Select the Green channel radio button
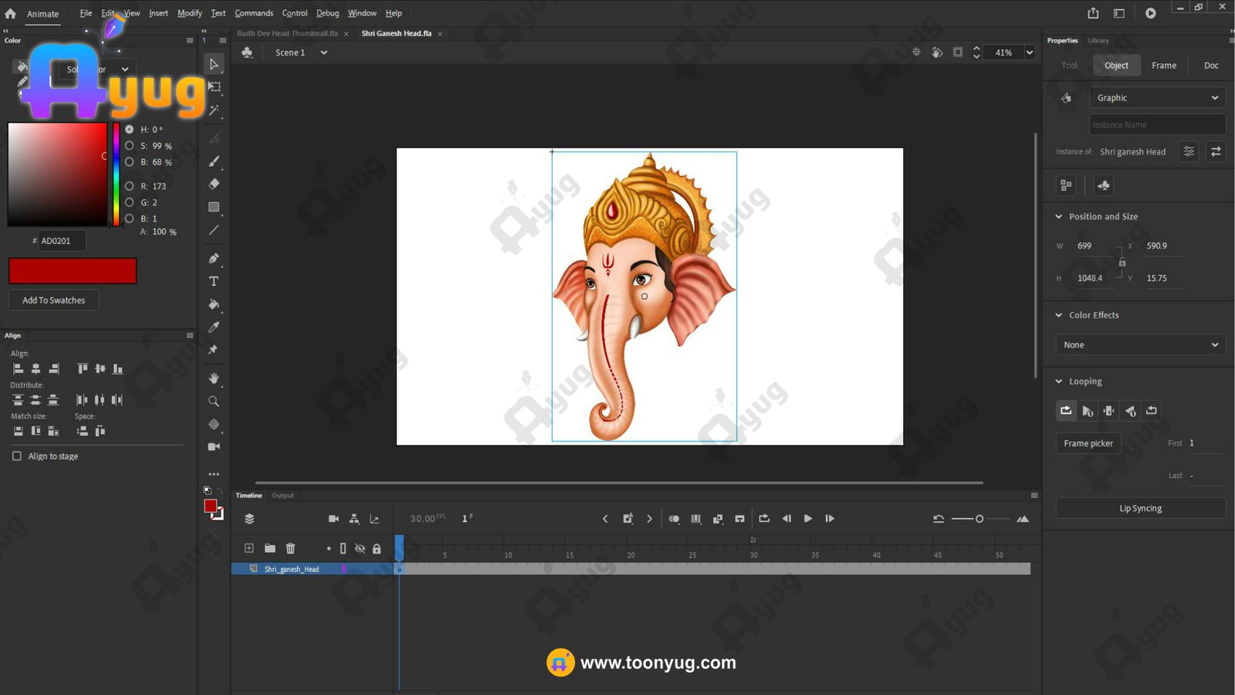Viewport: 1235px width, 695px height. pyautogui.click(x=129, y=202)
